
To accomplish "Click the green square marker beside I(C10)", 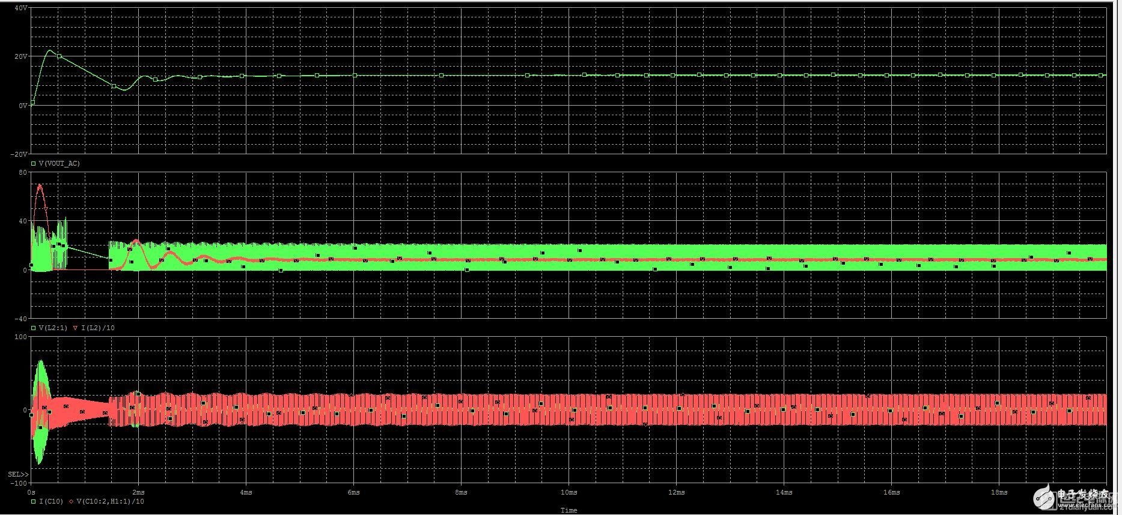I will 33,501.
